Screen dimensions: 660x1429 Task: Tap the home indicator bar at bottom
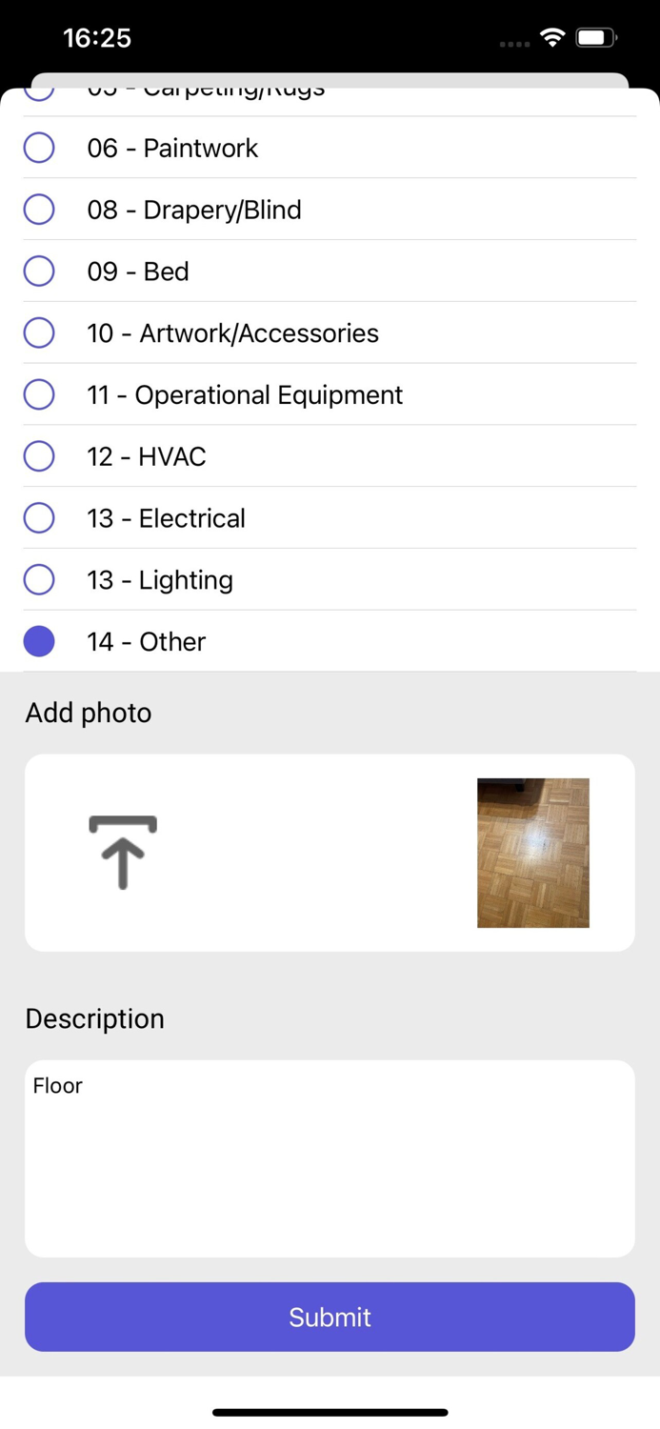(x=330, y=1413)
